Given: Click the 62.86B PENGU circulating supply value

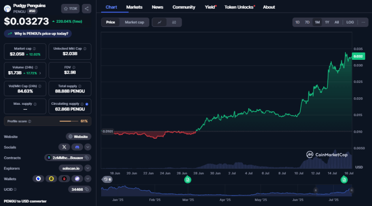Looking at the screenshot, I should [70, 109].
